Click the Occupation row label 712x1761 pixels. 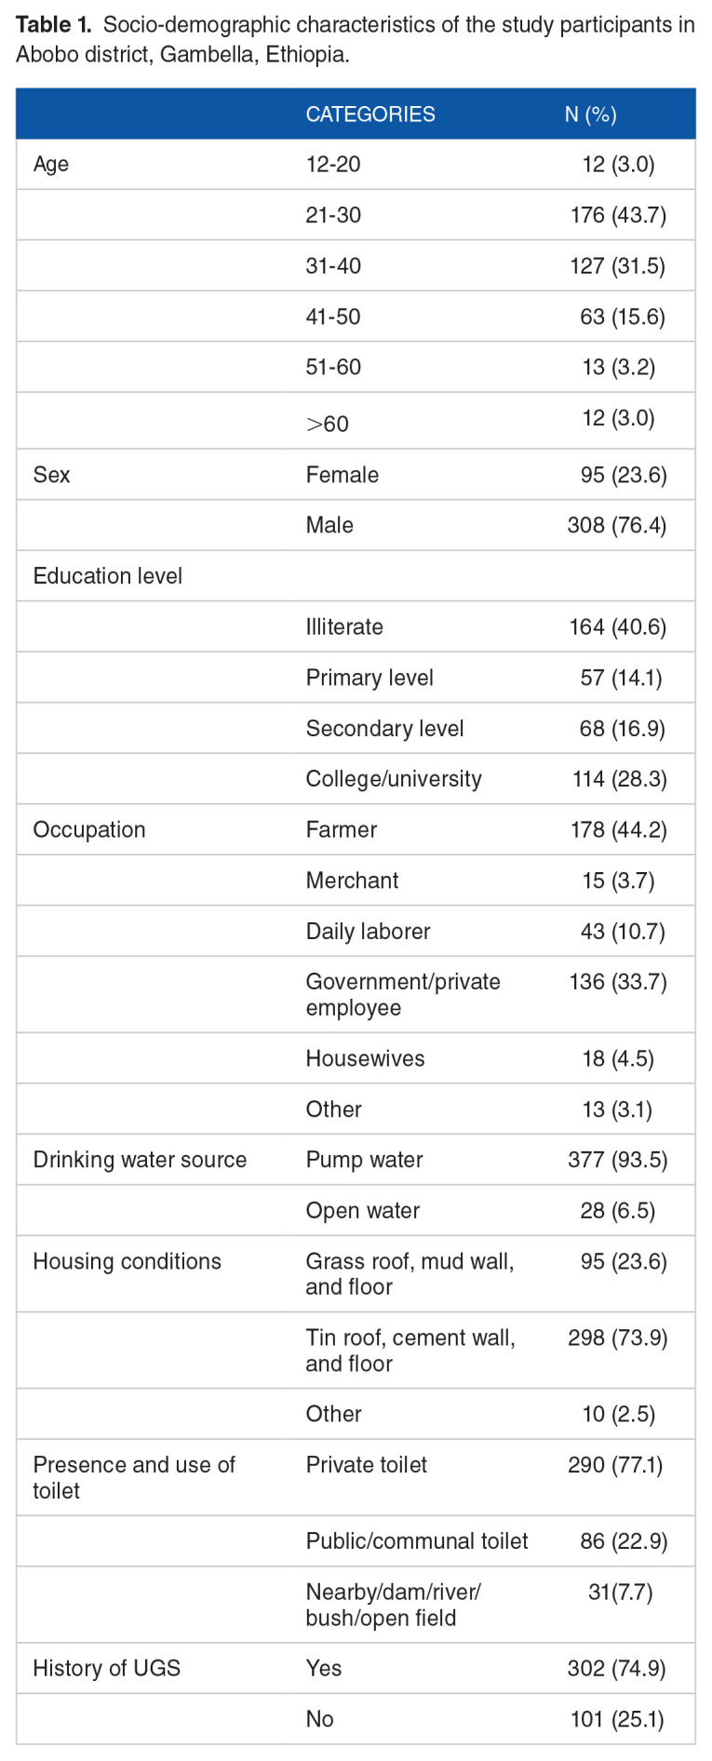[x=89, y=830]
